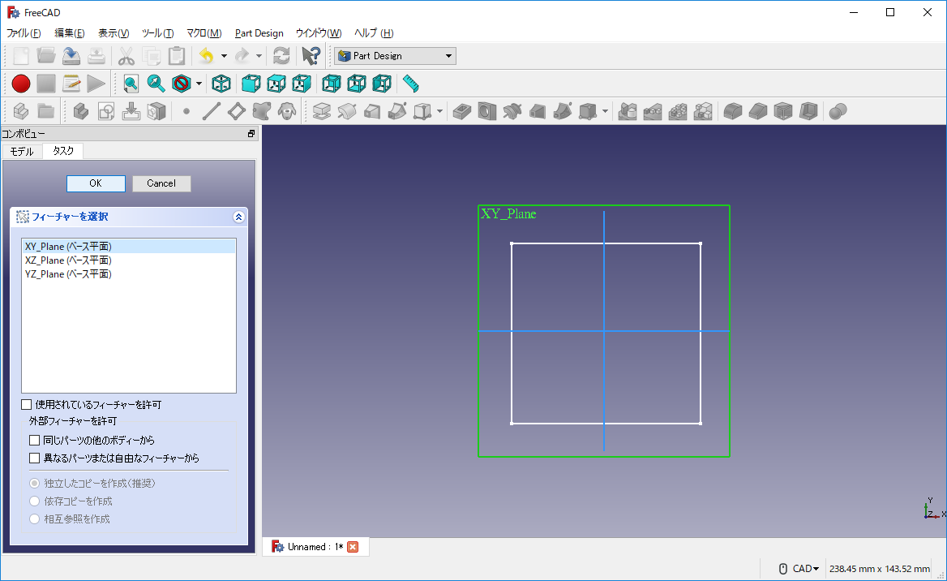Select 相互参照を作成 radio button
947x581 pixels.
click(34, 519)
